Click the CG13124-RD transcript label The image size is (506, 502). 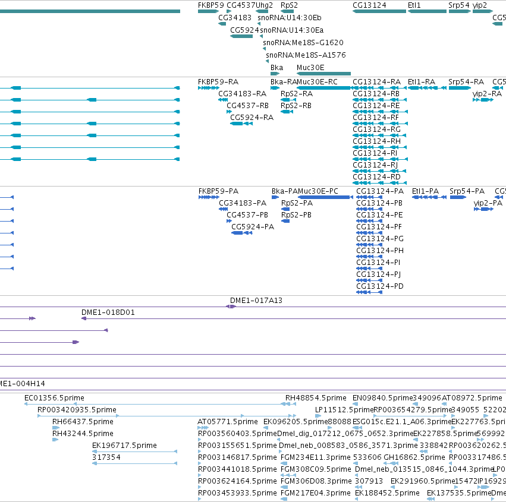[x=376, y=177]
